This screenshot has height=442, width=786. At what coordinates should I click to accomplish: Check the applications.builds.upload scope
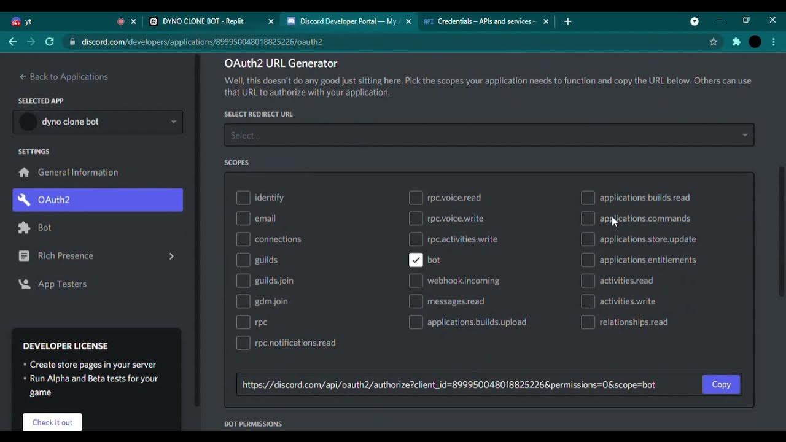(x=416, y=322)
